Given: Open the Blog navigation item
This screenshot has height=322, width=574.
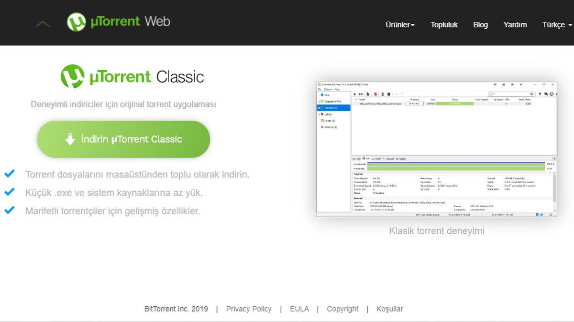Looking at the screenshot, I should point(480,25).
